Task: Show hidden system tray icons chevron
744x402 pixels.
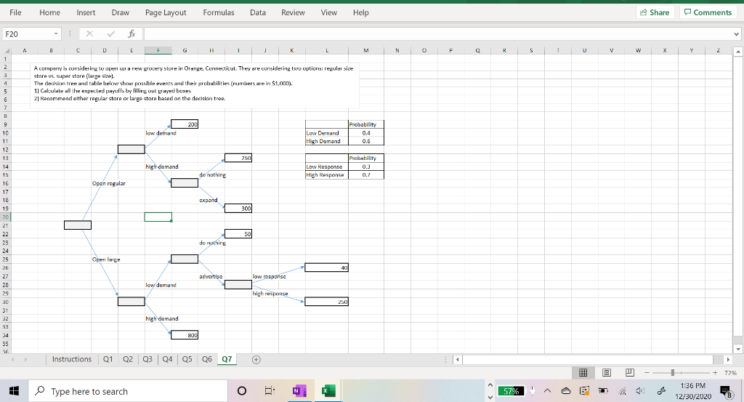Action: (x=547, y=391)
